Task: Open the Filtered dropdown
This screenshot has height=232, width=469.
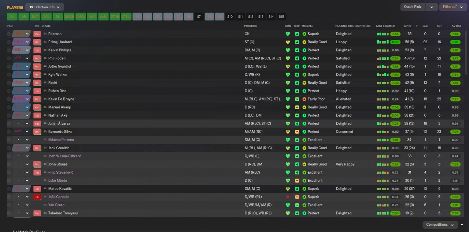Action: [x=453, y=7]
